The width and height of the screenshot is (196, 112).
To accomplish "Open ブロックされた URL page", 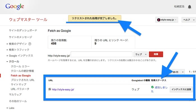I will click(x=23, y=80).
